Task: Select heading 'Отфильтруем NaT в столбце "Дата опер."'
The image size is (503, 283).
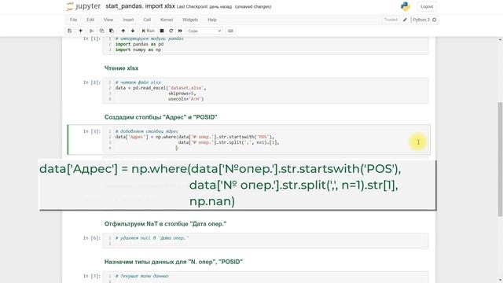Action: (x=165, y=223)
